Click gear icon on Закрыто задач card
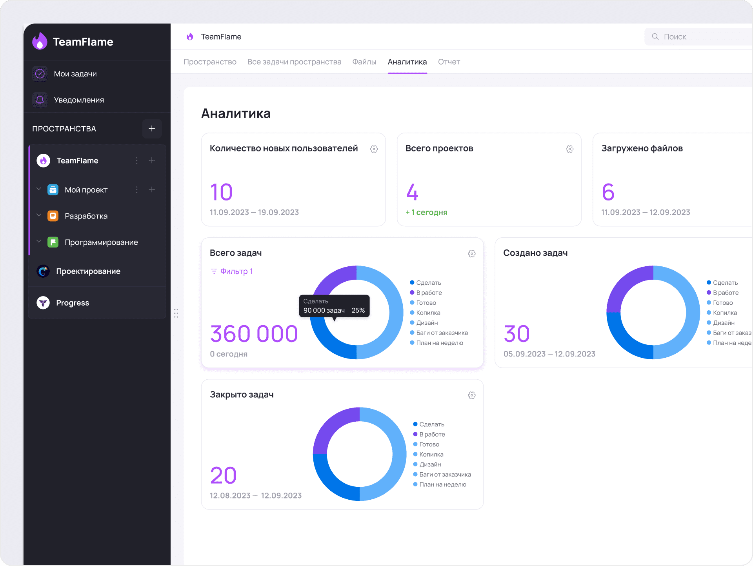Screen dimensions: 753x566 click(x=471, y=395)
